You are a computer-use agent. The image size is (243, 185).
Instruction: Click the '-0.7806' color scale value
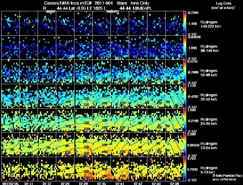[193, 72]
